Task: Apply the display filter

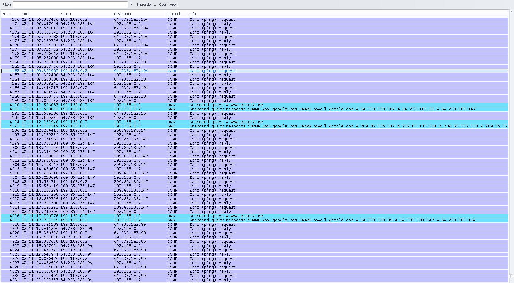Action: [x=174, y=5]
